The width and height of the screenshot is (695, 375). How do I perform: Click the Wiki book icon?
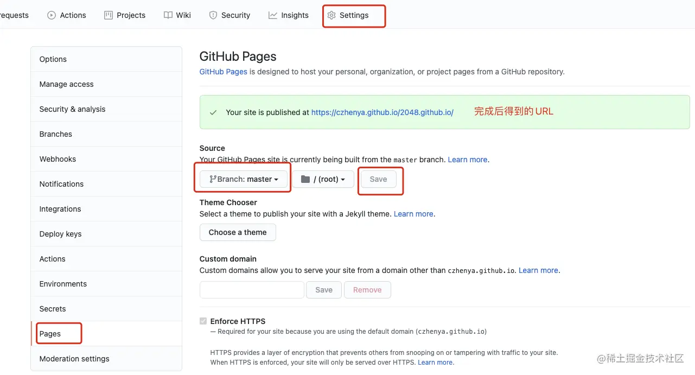click(168, 15)
